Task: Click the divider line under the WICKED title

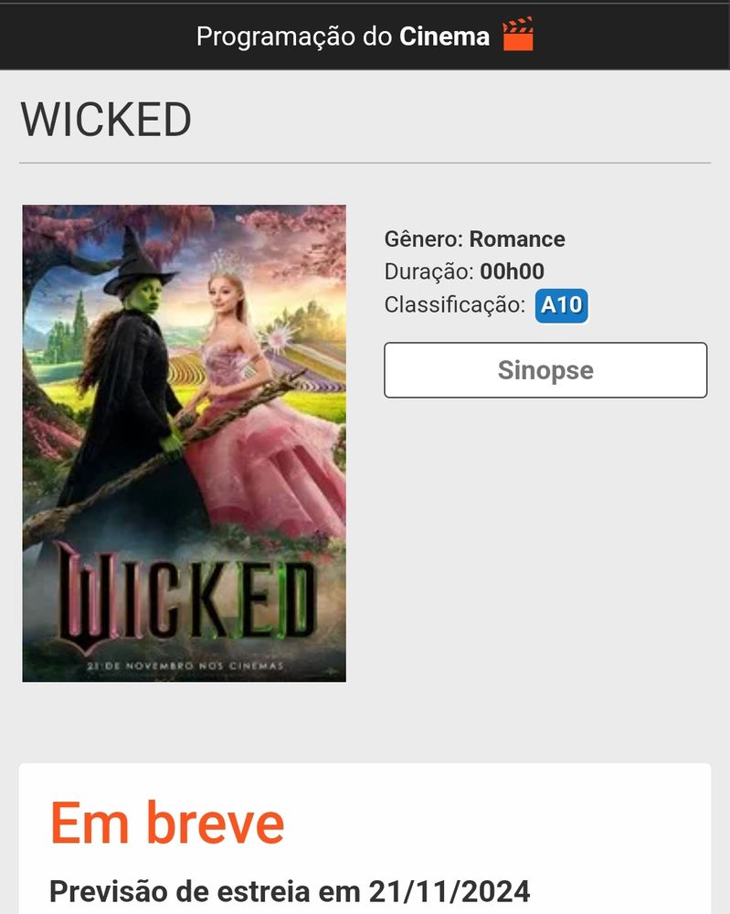Action: click(x=365, y=163)
